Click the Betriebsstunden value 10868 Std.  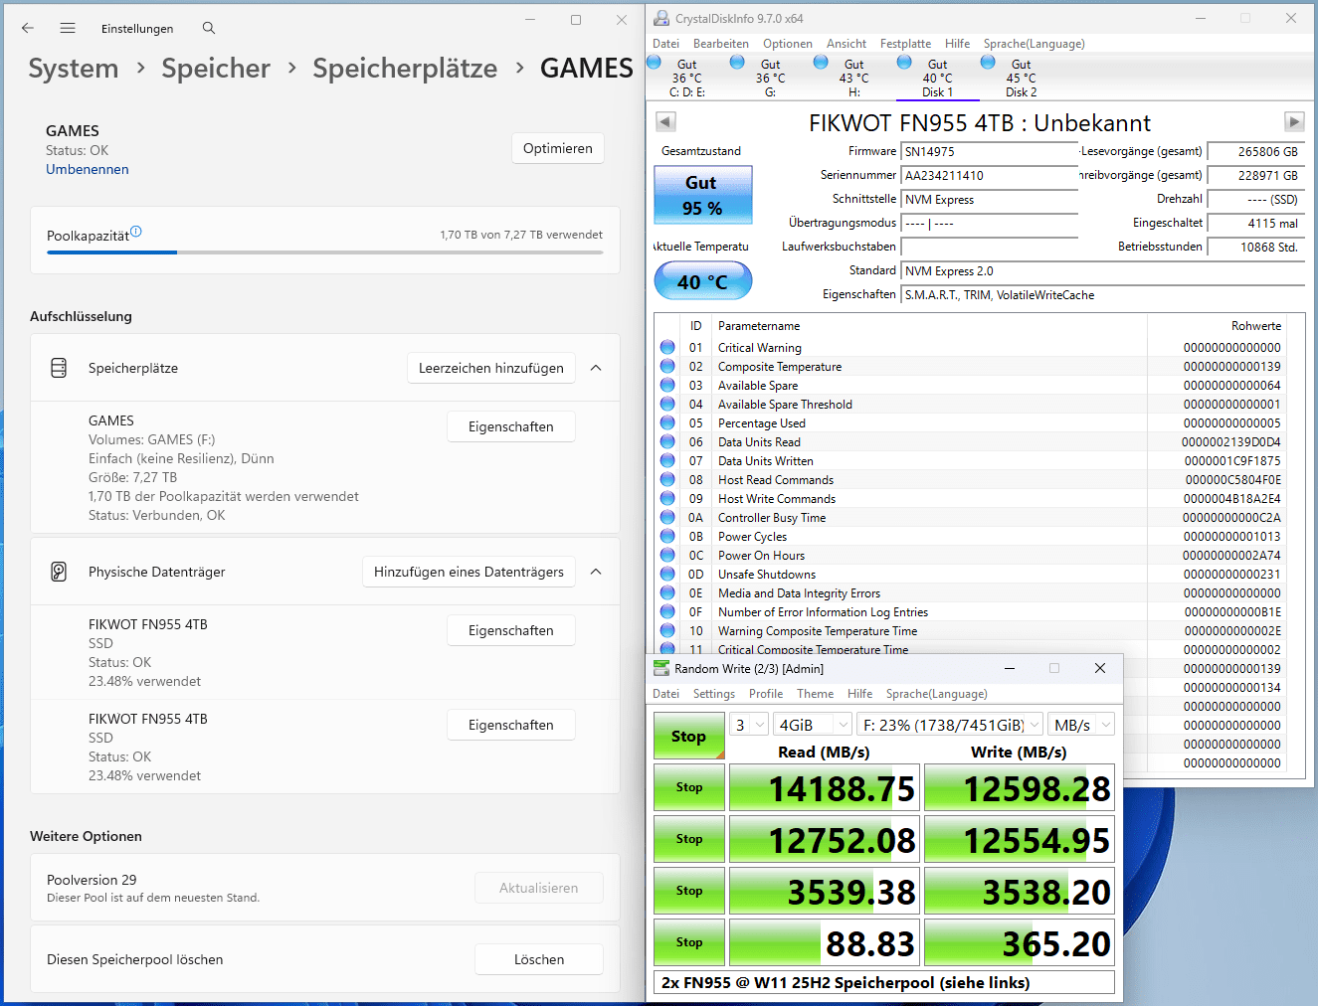point(1255,247)
